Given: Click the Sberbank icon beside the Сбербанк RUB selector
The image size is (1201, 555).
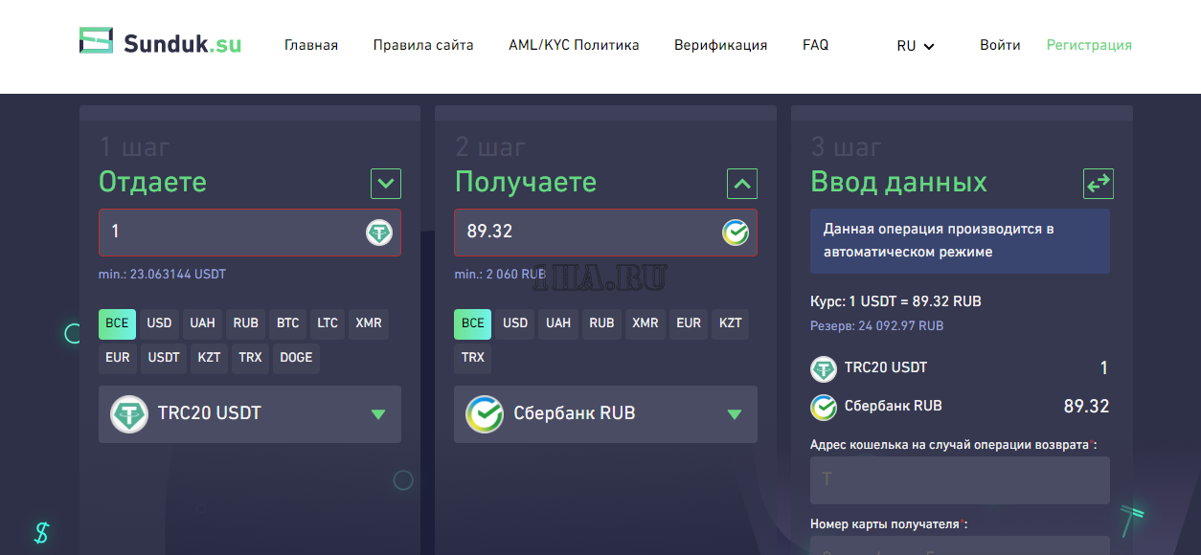Looking at the screenshot, I should (485, 414).
